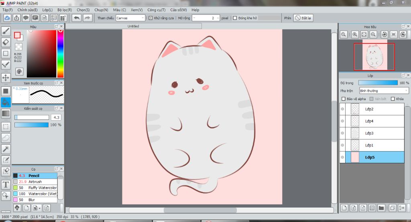Select the Bucket fill tool
The width and height of the screenshot is (411, 222).
[x=6, y=102]
